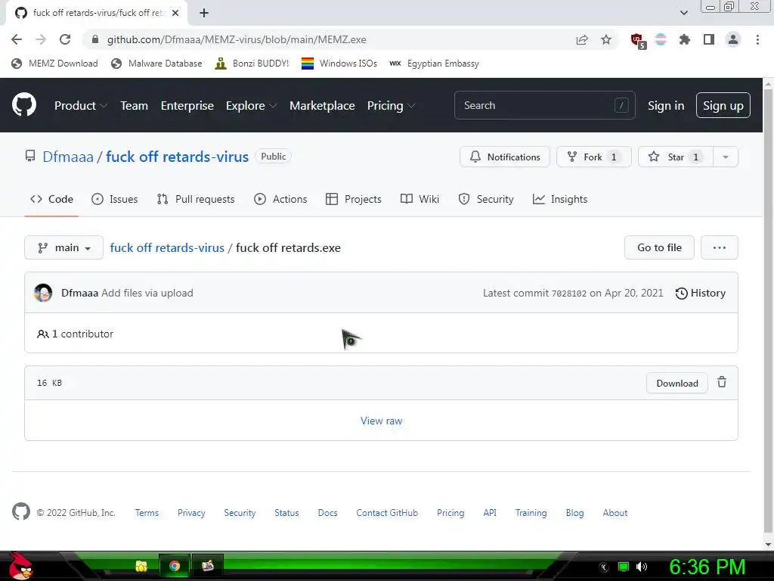Click the forward navigation arrow

[41, 39]
